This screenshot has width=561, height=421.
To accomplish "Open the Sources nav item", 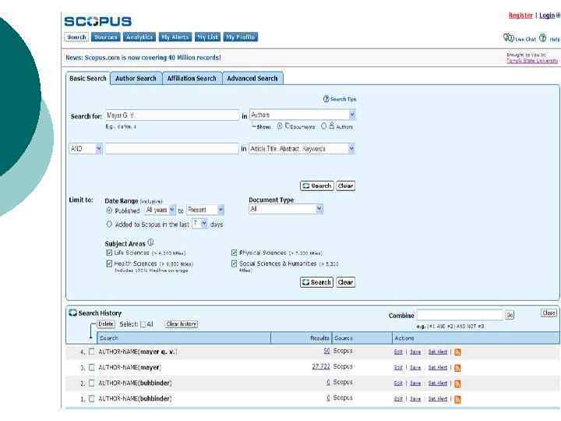I will (105, 37).
